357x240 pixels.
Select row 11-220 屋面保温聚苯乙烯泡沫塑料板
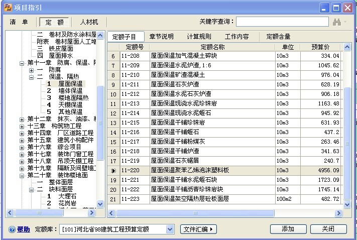[x=224, y=170]
